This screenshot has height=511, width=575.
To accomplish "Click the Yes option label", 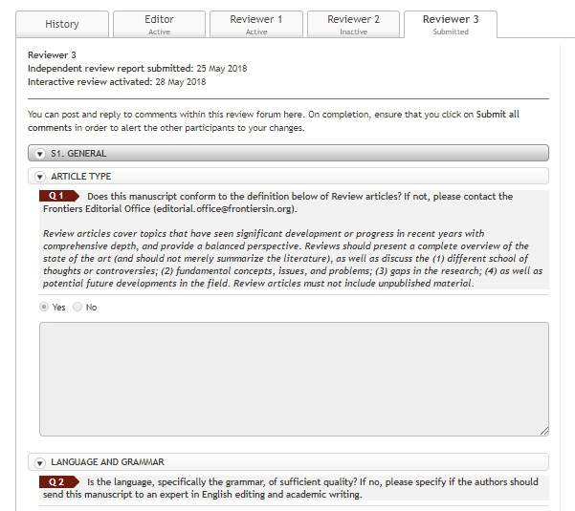I will 59,308.
